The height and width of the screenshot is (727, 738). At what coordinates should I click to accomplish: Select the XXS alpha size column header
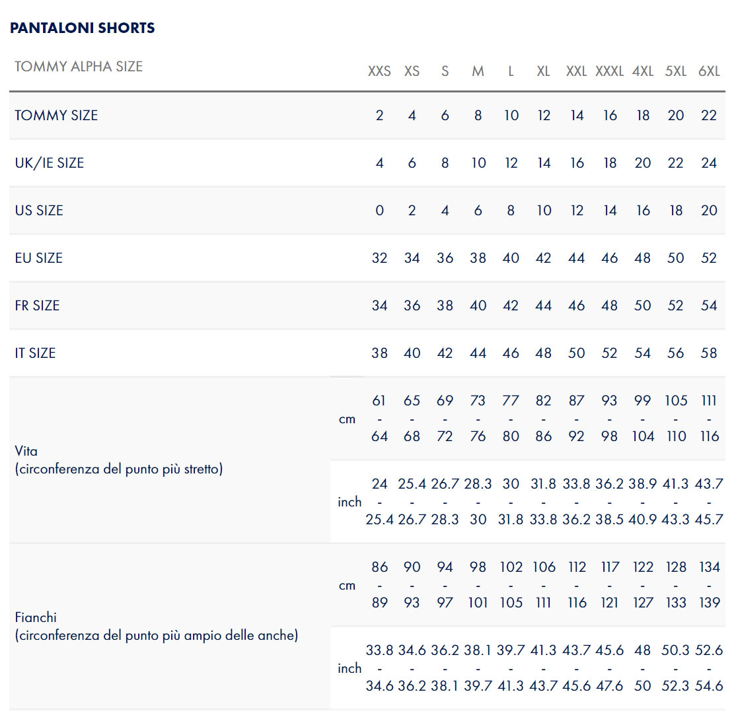click(379, 71)
